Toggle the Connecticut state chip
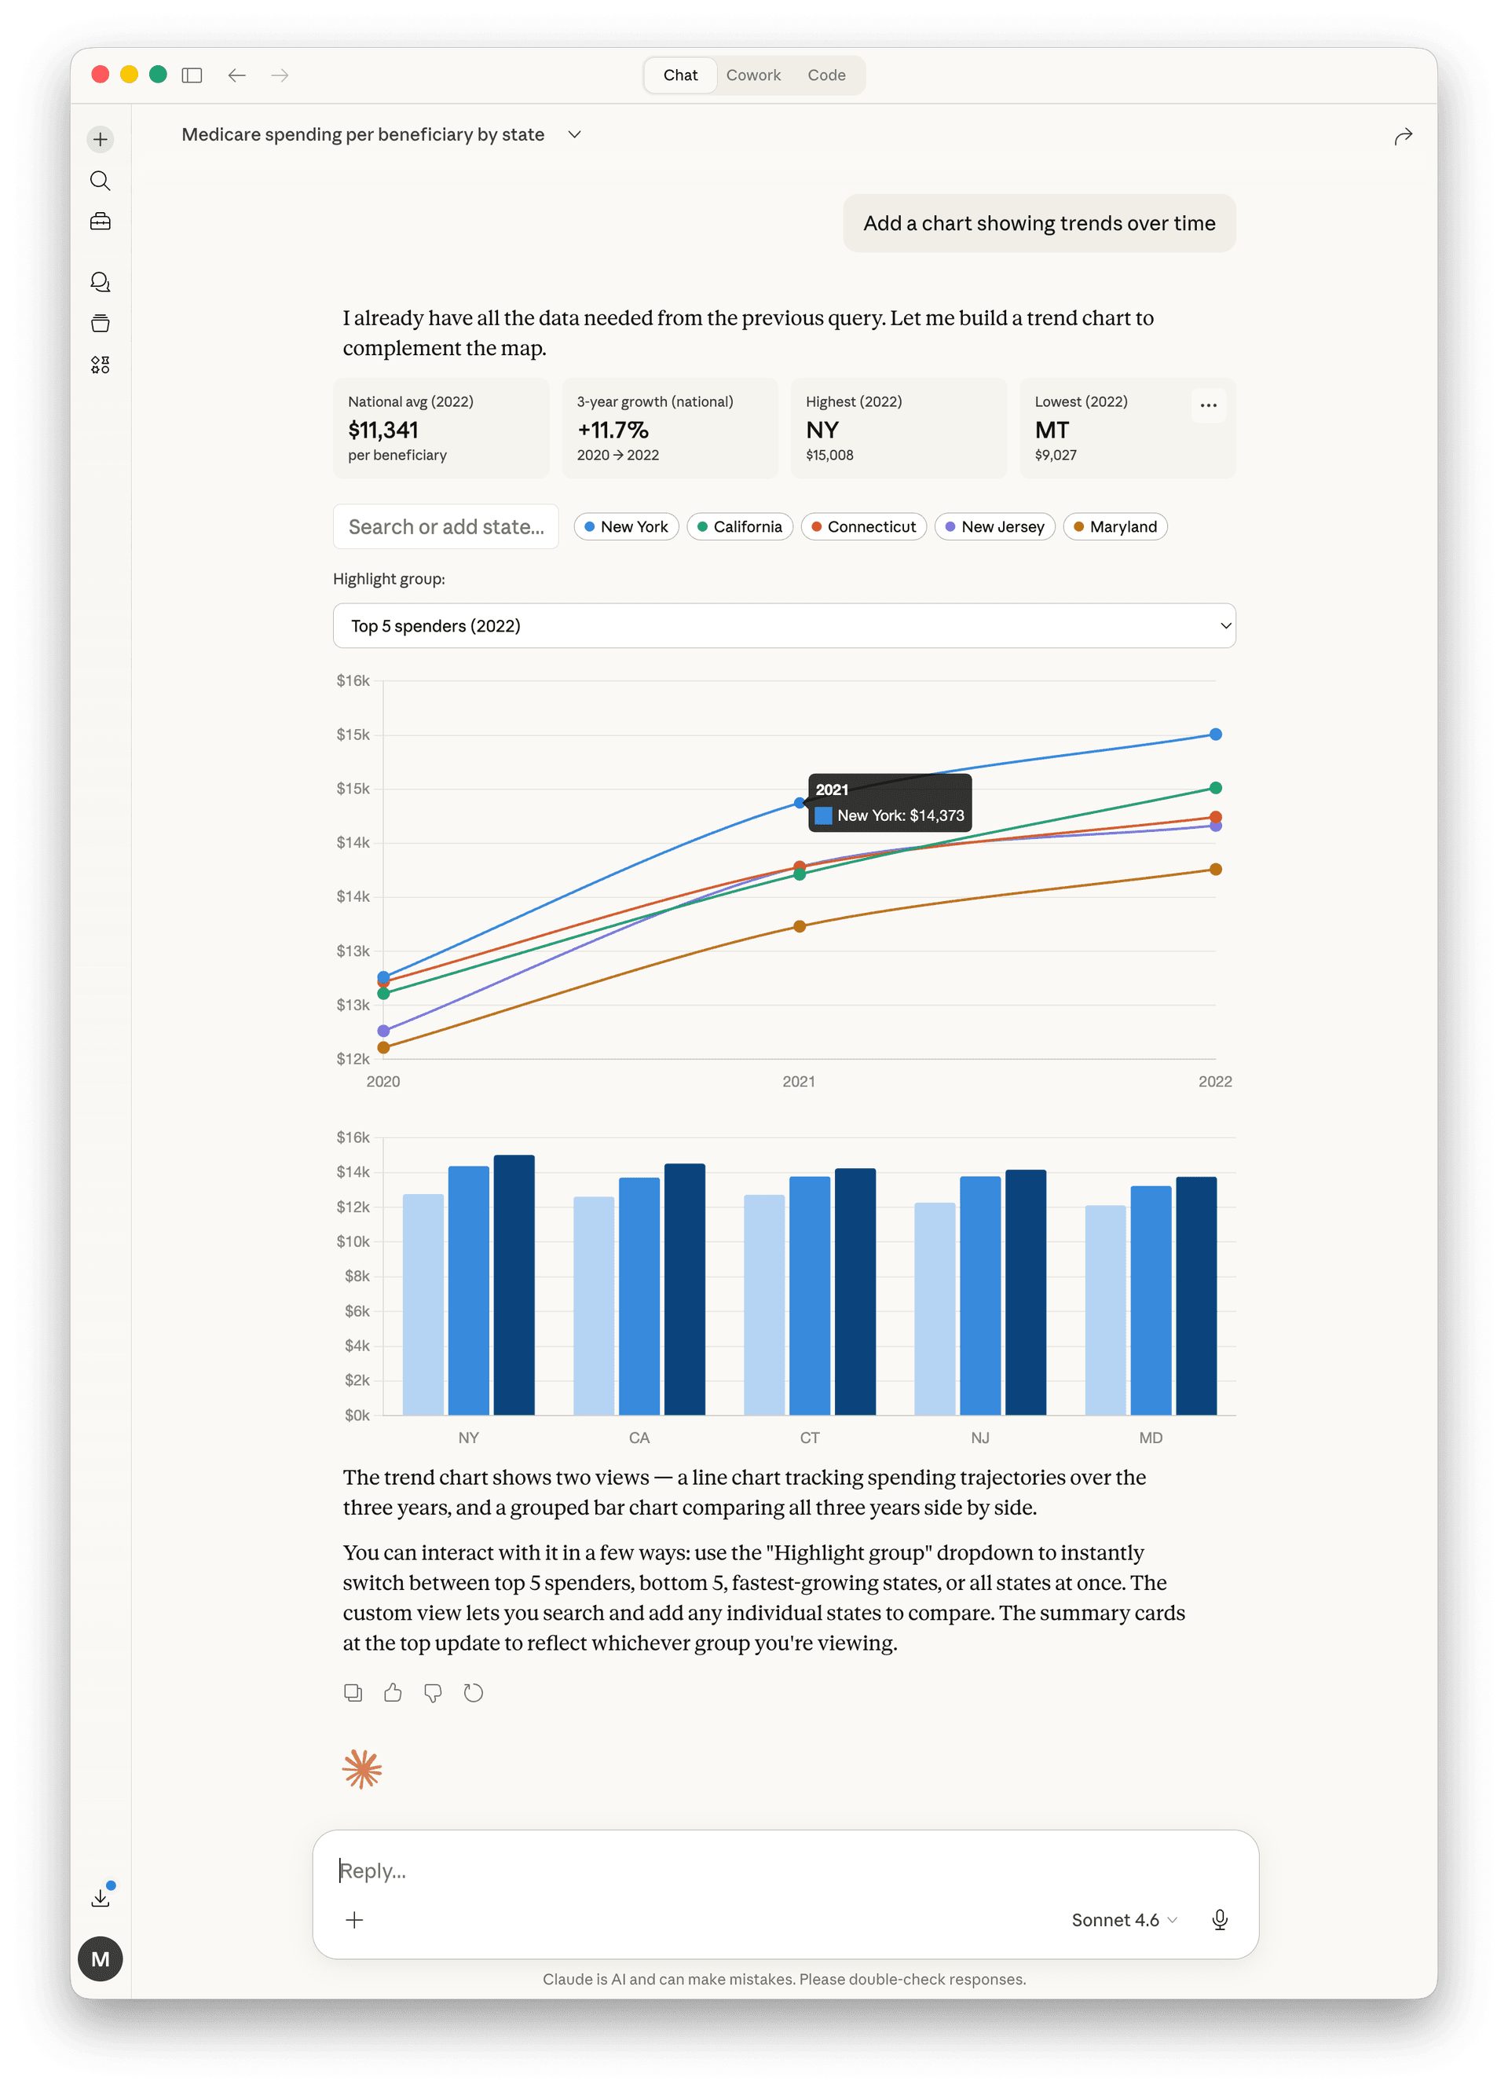1508x2092 pixels. click(864, 526)
